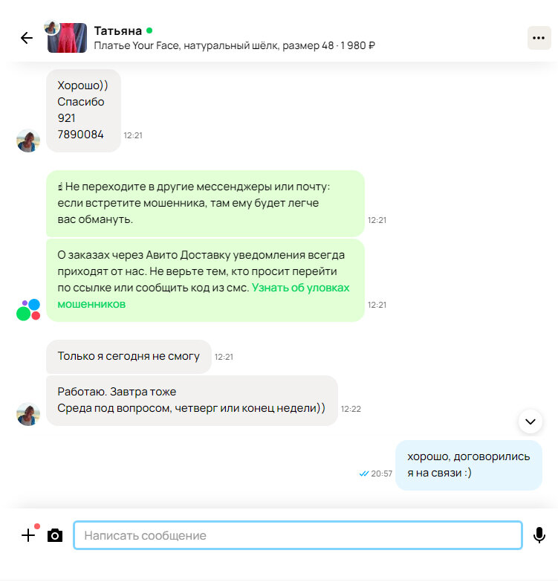Open listing title 'Платье Your Face'
Viewport: 558px width, 588px height.
(234, 46)
